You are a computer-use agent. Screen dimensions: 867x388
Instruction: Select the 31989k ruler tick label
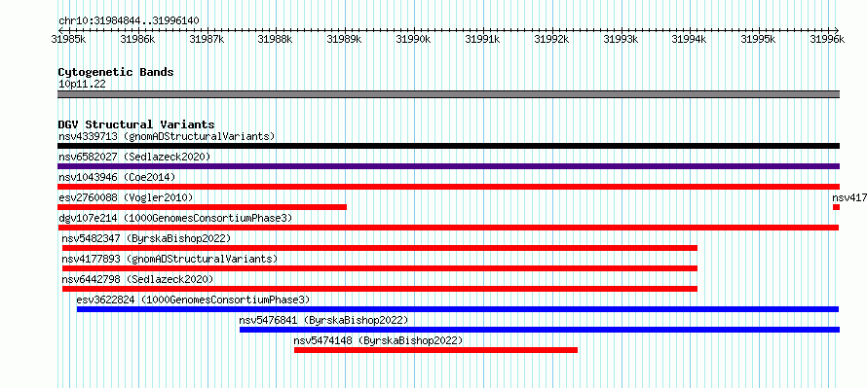click(x=345, y=39)
